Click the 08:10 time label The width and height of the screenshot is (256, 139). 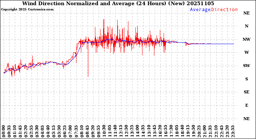82,132
